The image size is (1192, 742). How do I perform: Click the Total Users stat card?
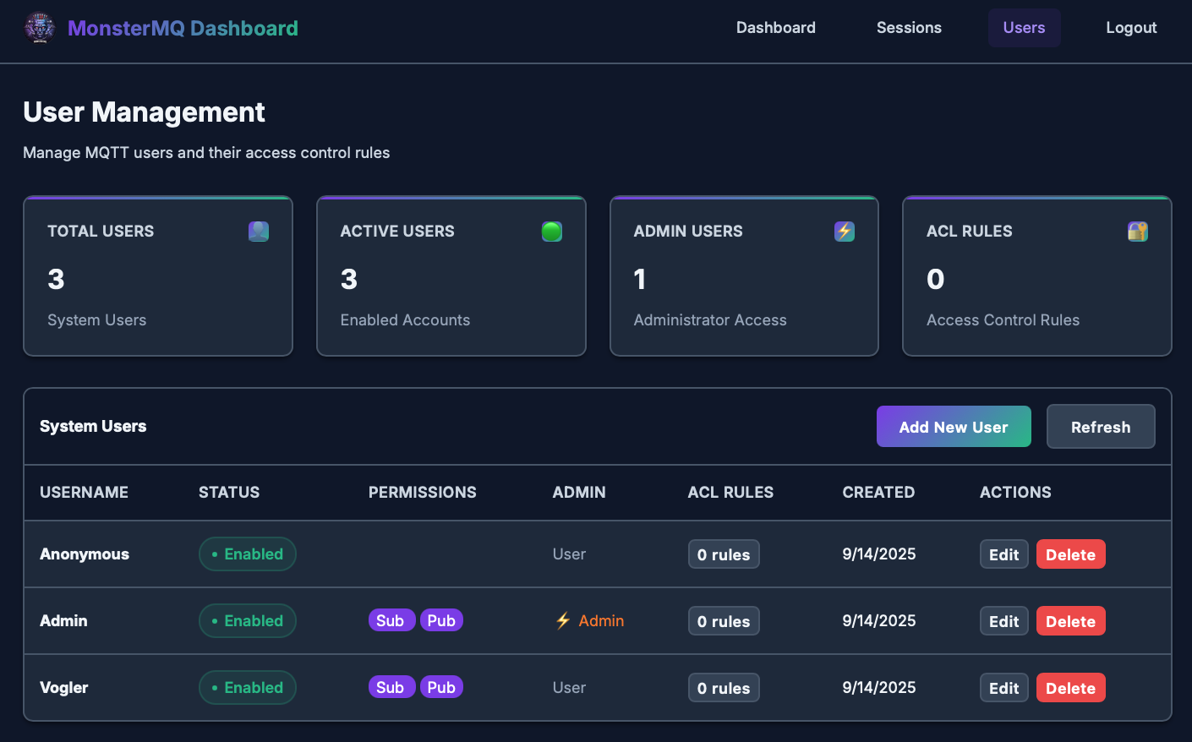click(158, 276)
